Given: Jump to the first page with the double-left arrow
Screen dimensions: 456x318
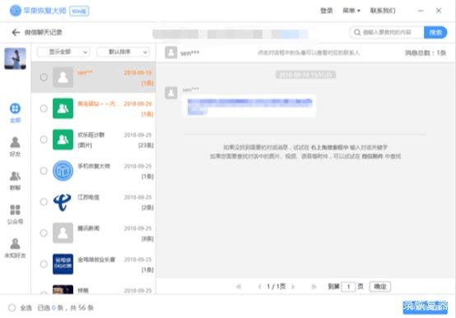Looking at the screenshot, I should pos(239,287).
